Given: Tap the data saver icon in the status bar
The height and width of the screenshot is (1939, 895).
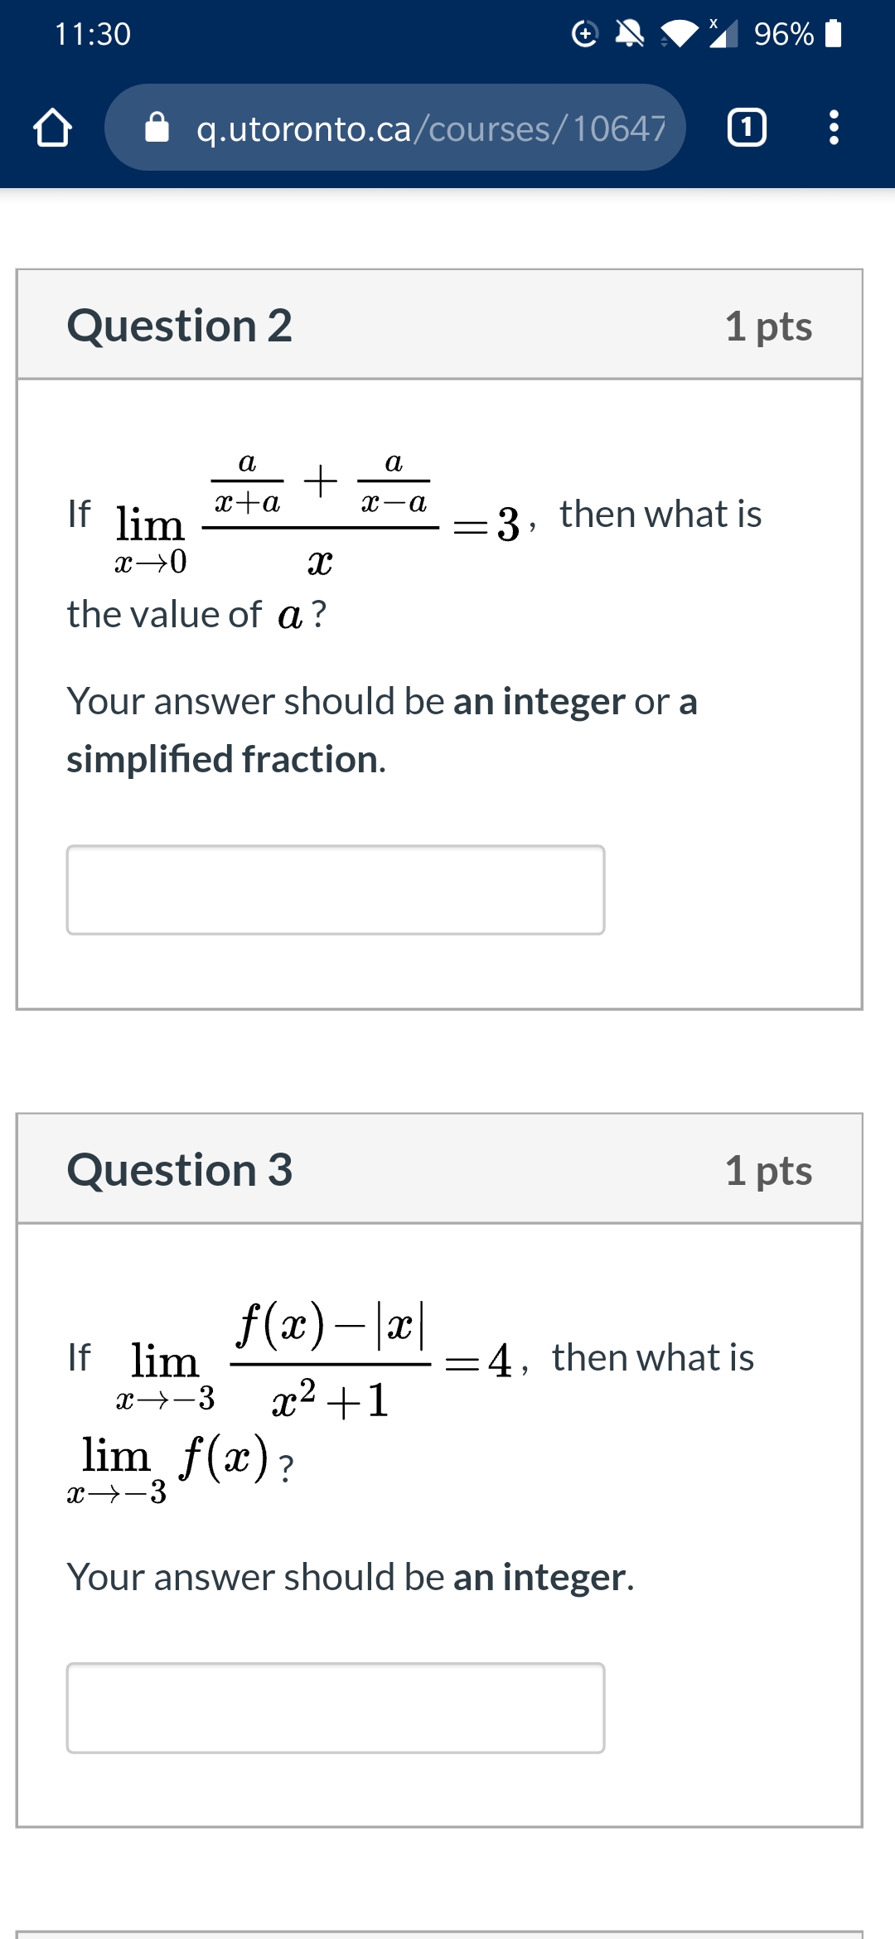Looking at the screenshot, I should click(585, 33).
